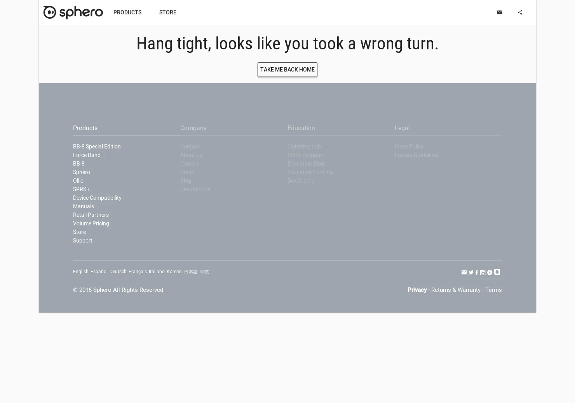This screenshot has height=403, width=575.
Task: Open the Instagram icon in footer
Action: pyautogui.click(x=483, y=272)
